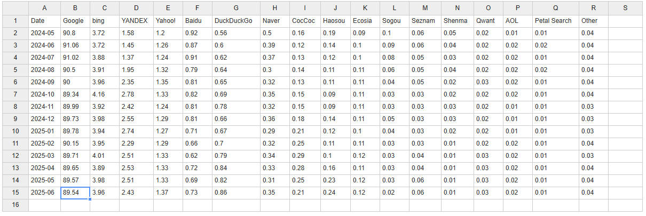Click Yahoo! value '1.2'
This screenshot has height=216, width=646.
coord(168,33)
